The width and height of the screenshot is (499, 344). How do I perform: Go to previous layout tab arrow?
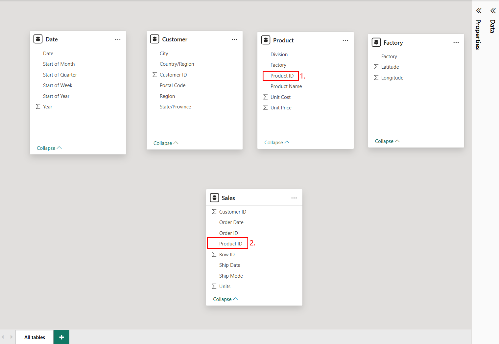(3, 337)
